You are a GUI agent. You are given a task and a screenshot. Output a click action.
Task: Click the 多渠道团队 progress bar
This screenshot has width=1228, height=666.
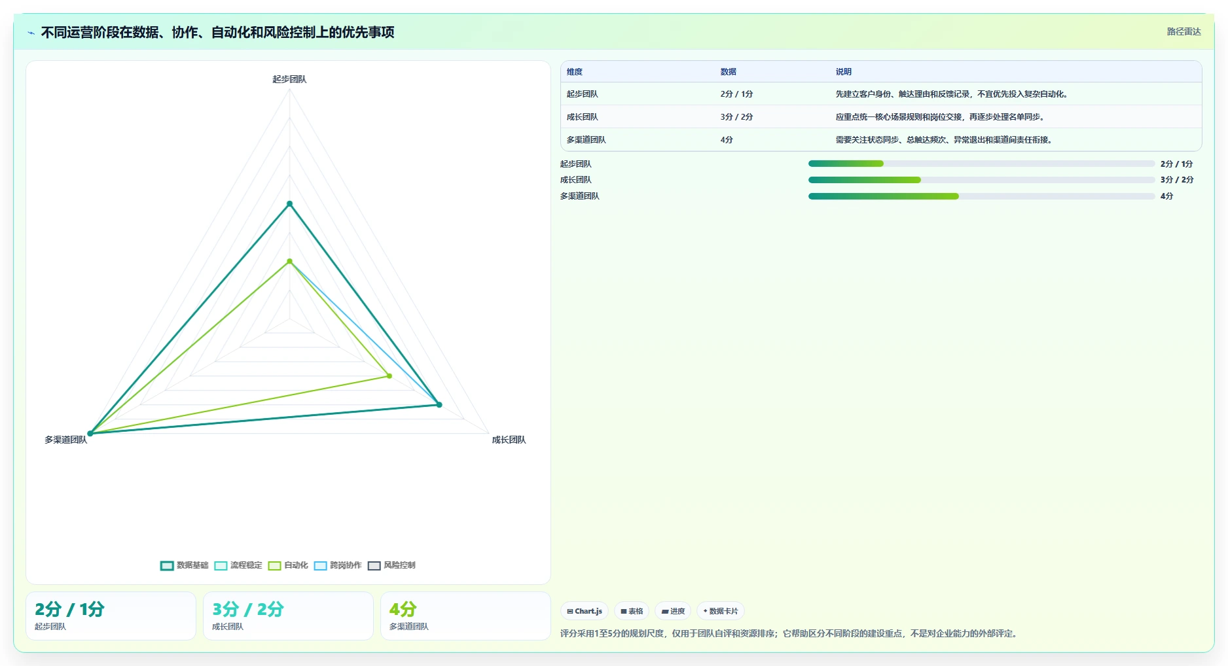(x=981, y=196)
